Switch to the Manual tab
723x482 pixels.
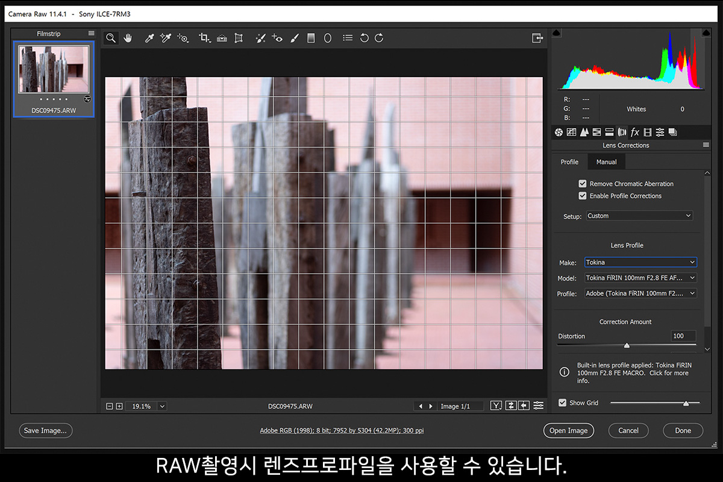click(x=606, y=162)
